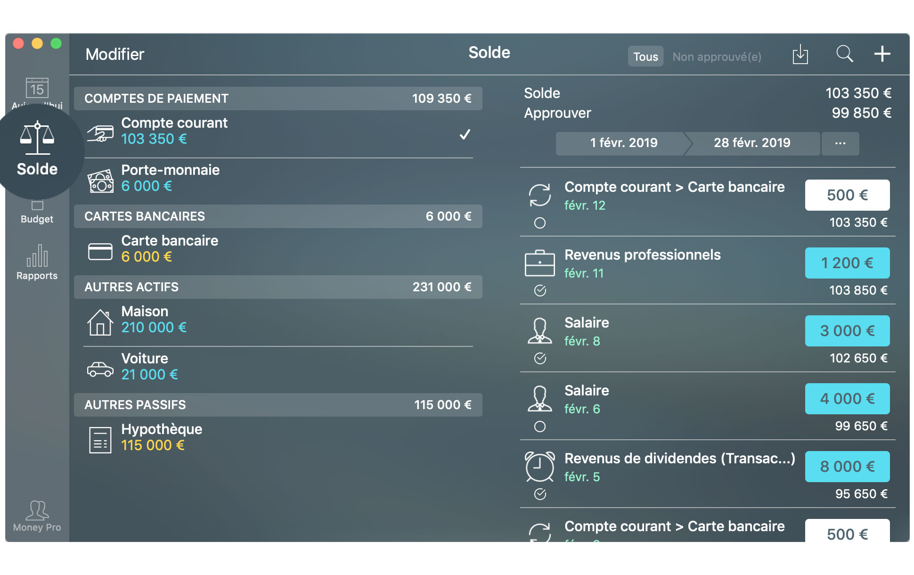
Task: Click the calendar/Aujourd'hui icon
Action: [x=36, y=93]
